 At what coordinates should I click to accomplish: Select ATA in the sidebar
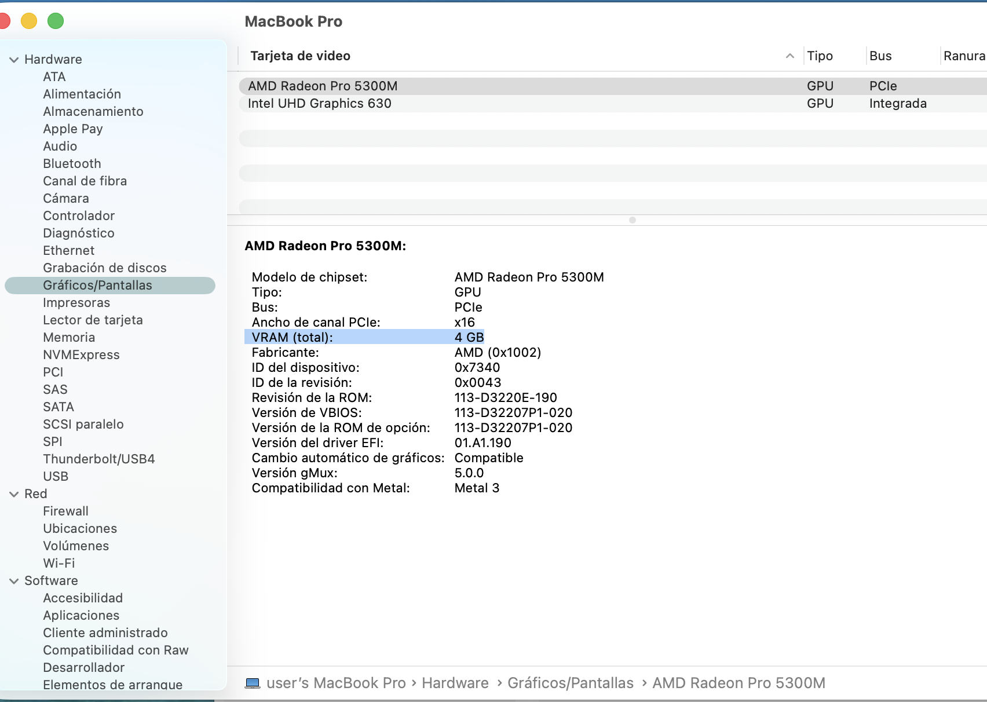click(x=54, y=77)
